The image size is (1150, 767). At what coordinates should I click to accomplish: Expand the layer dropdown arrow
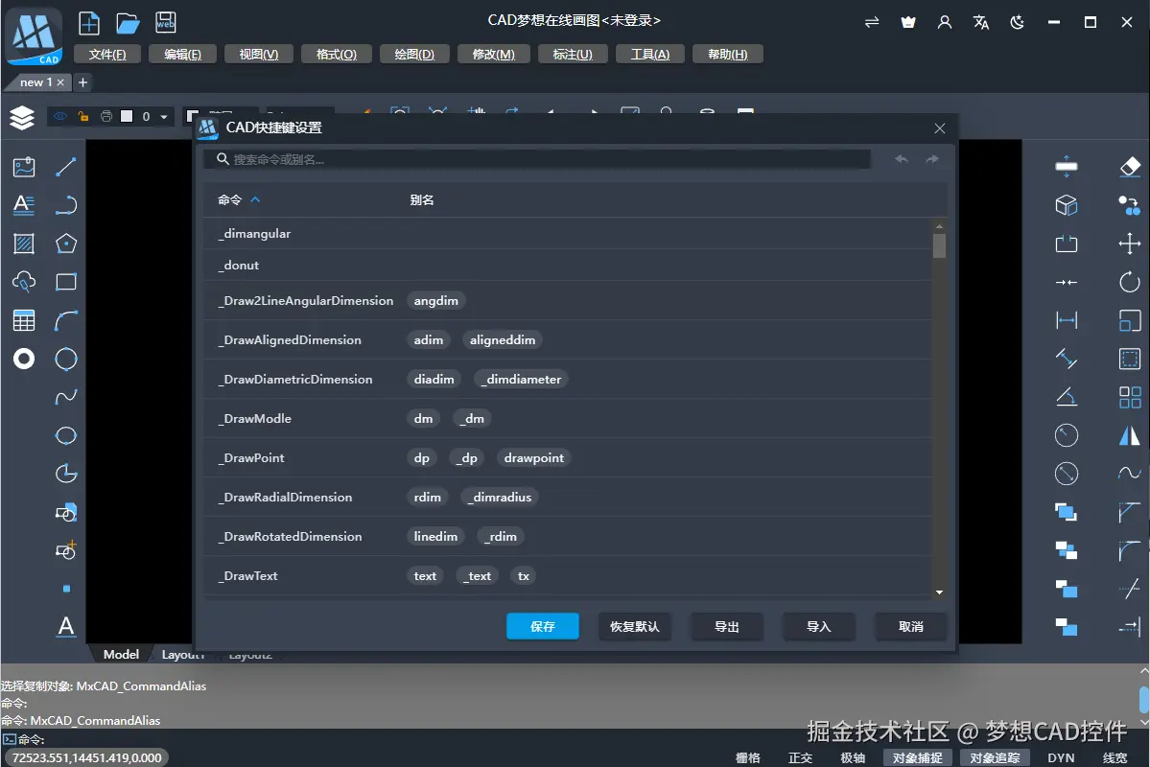pos(164,117)
